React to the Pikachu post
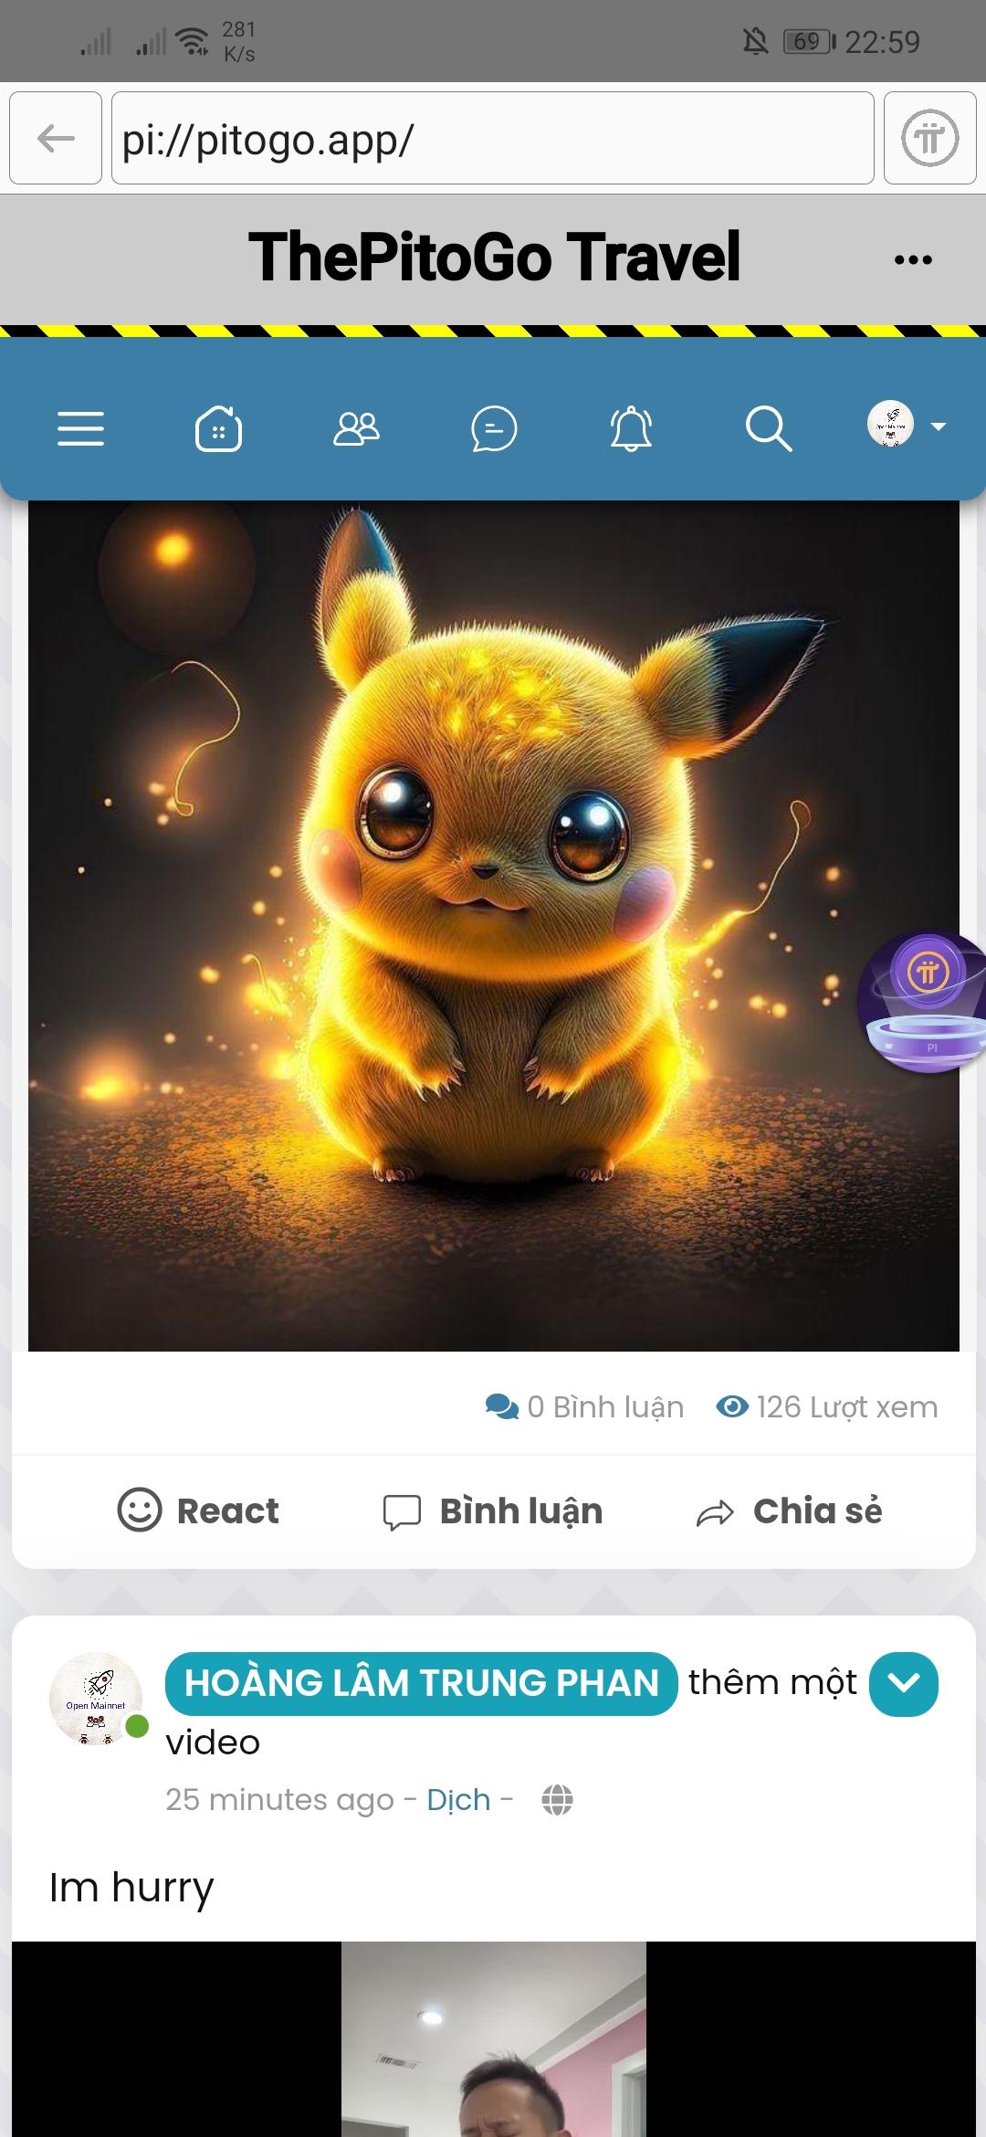This screenshot has height=2137, width=986. click(x=198, y=1511)
